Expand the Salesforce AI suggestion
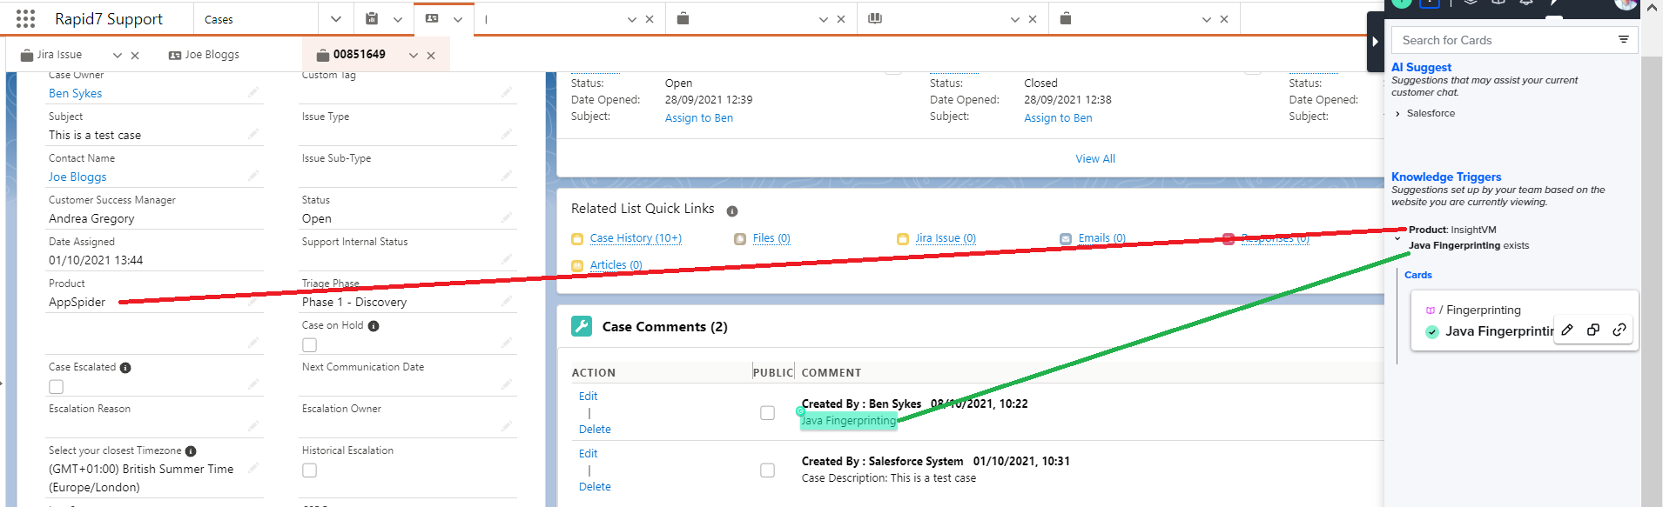This screenshot has height=507, width=1663. pos(1397,114)
